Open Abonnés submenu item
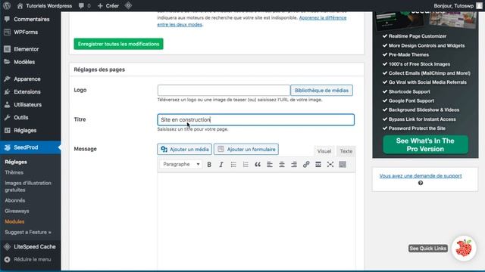This screenshot has height=272, width=485. pyautogui.click(x=15, y=200)
